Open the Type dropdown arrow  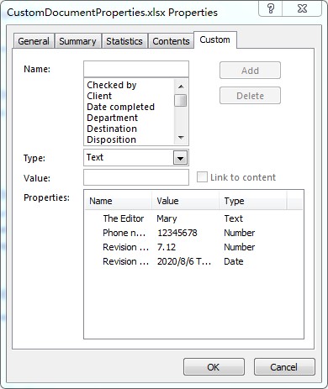coord(180,159)
